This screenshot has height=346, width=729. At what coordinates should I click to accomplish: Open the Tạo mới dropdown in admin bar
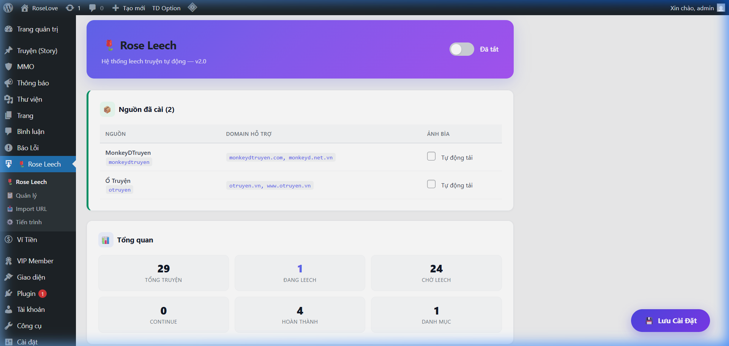click(129, 8)
